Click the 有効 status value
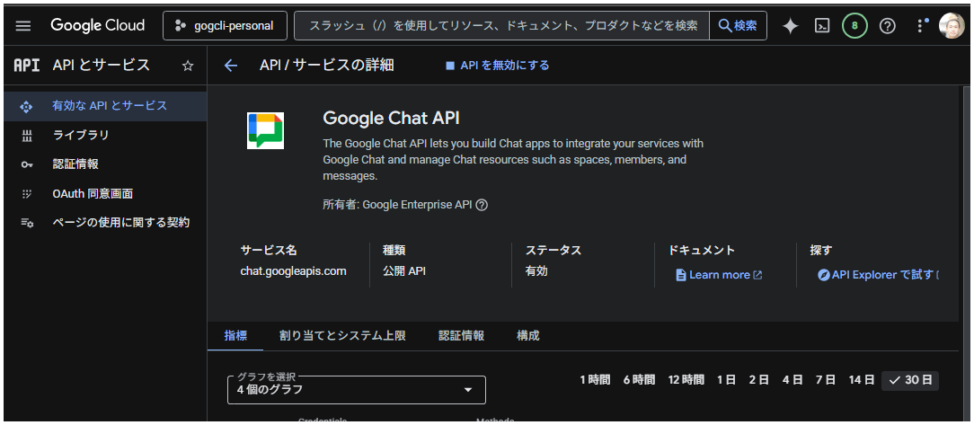Image resolution: width=974 pixels, height=425 pixels. click(x=536, y=271)
